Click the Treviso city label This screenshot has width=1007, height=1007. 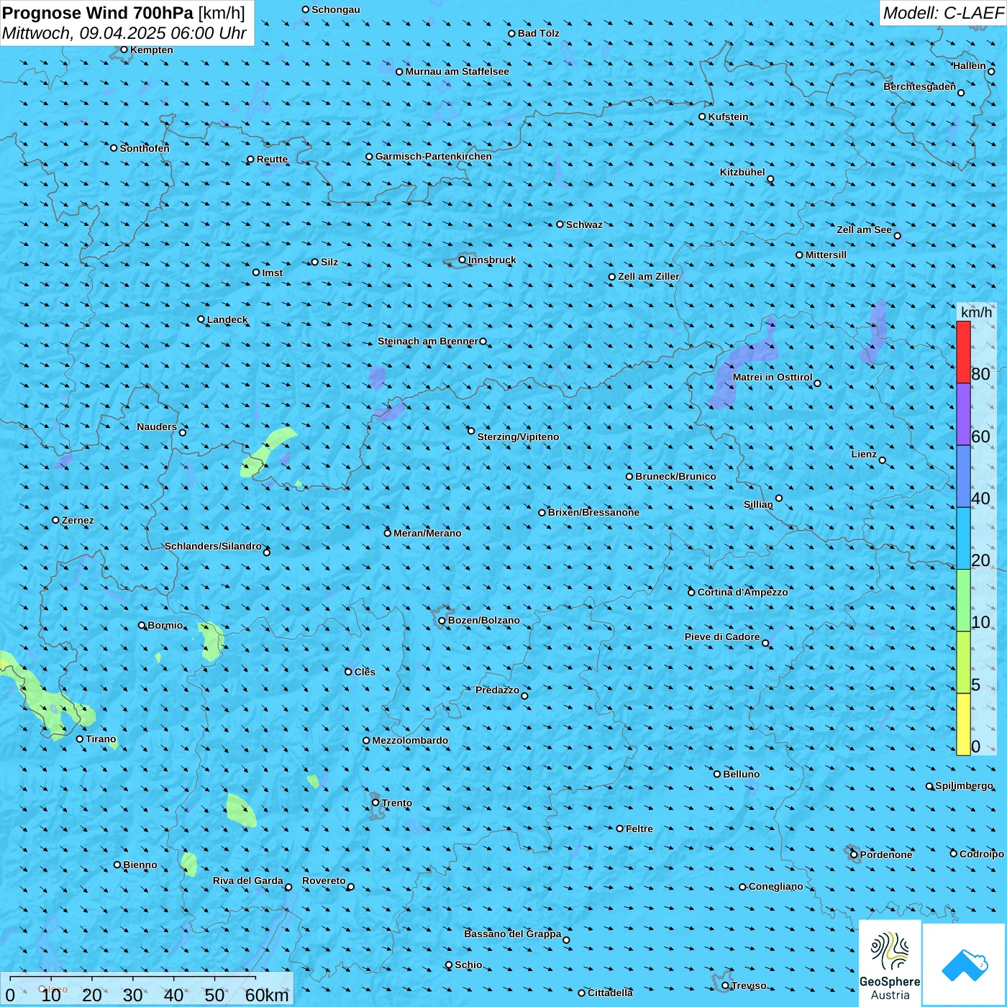749,985
